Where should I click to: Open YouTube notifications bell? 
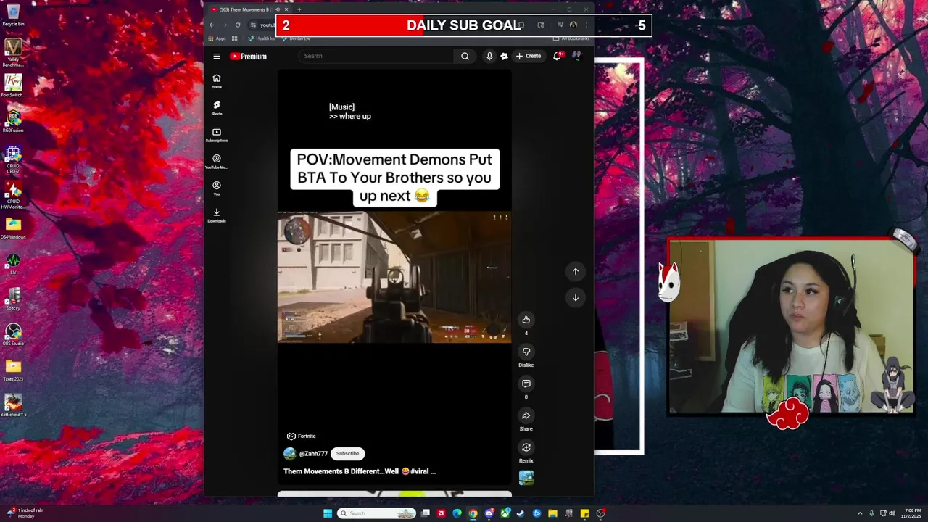point(557,56)
